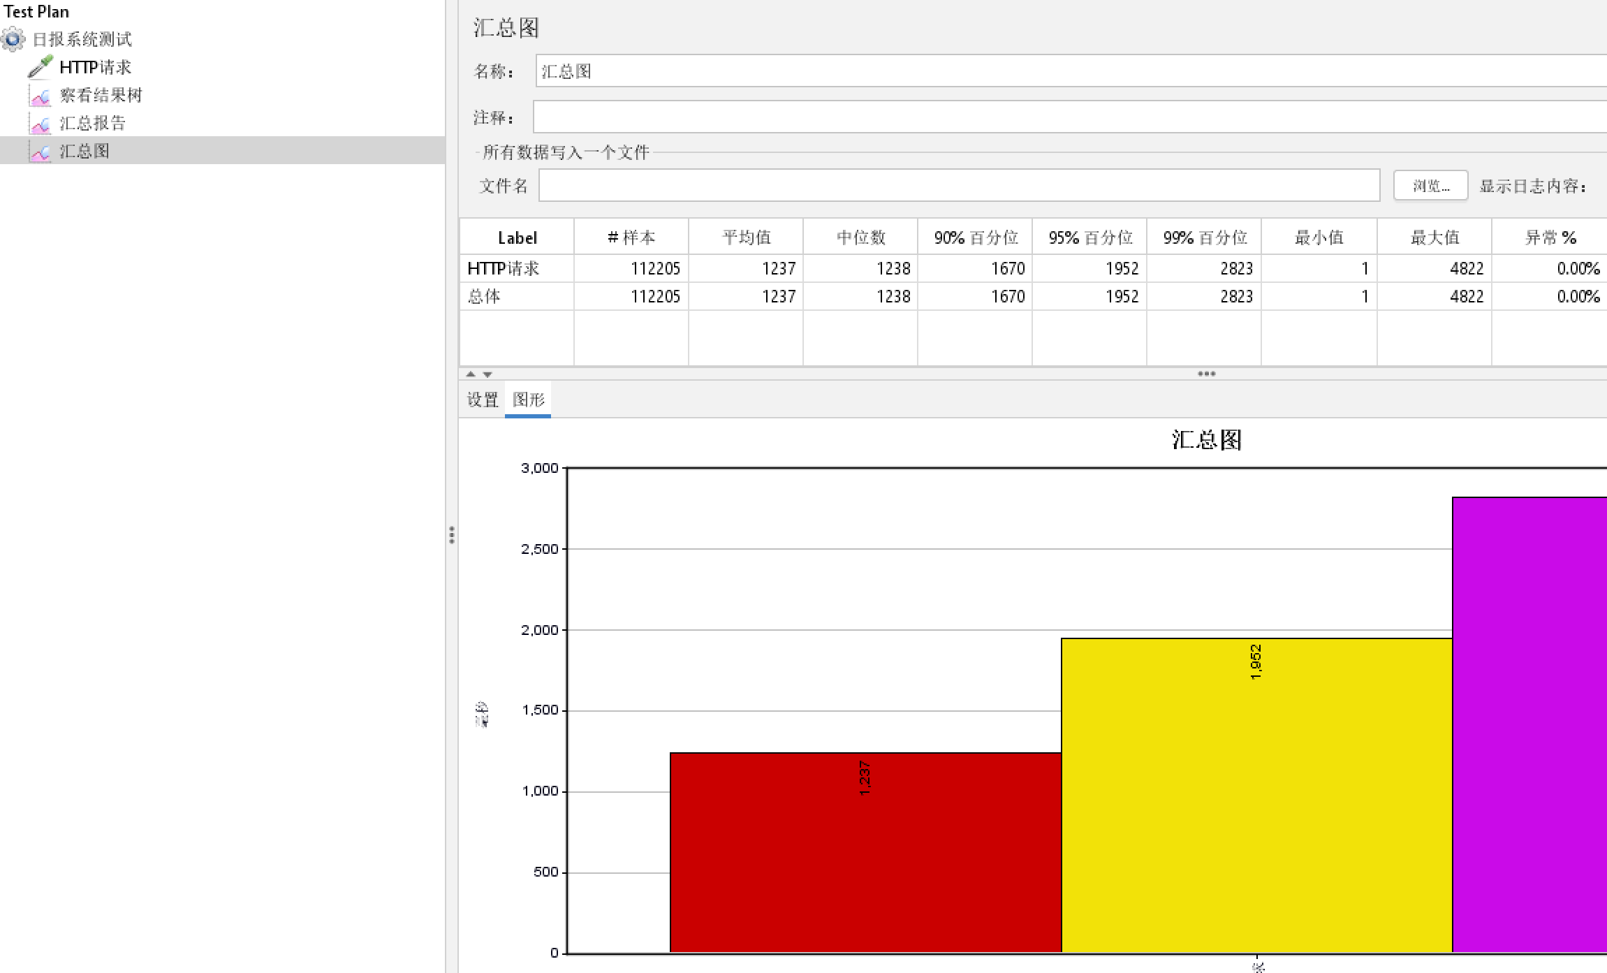Image resolution: width=1607 pixels, height=973 pixels.
Task: Sort by 中位数 column header
Action: pos(860,237)
